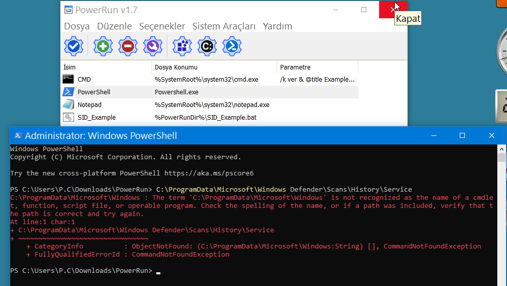Click the notepad.exe file location cell
The image size is (507, 286).
212,104
